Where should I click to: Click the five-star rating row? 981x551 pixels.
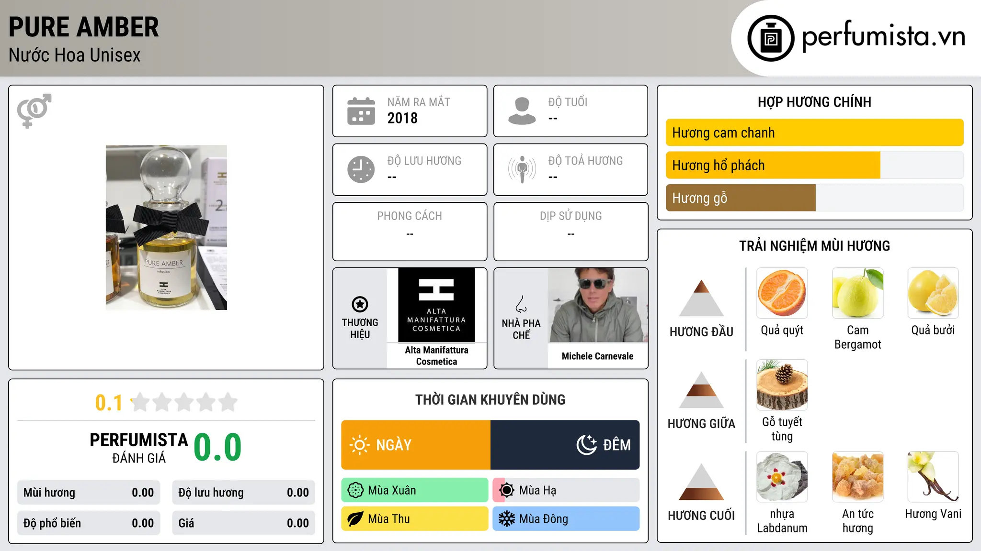click(x=184, y=402)
